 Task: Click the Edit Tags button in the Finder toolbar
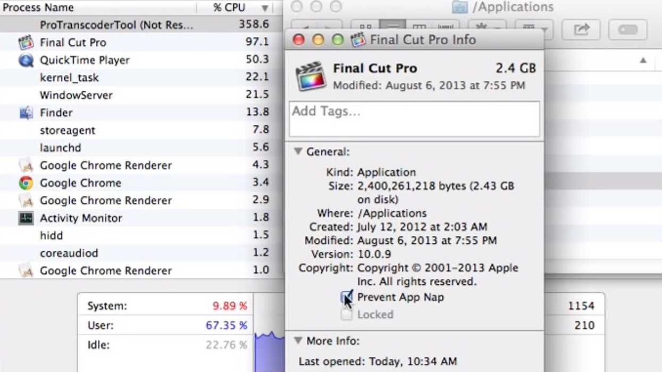627,29
